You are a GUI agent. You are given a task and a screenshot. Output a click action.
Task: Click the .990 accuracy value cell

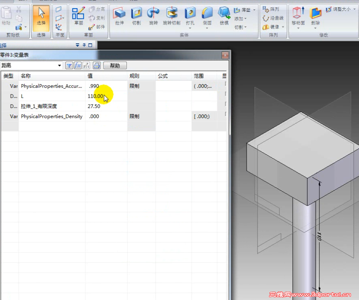tap(106, 86)
